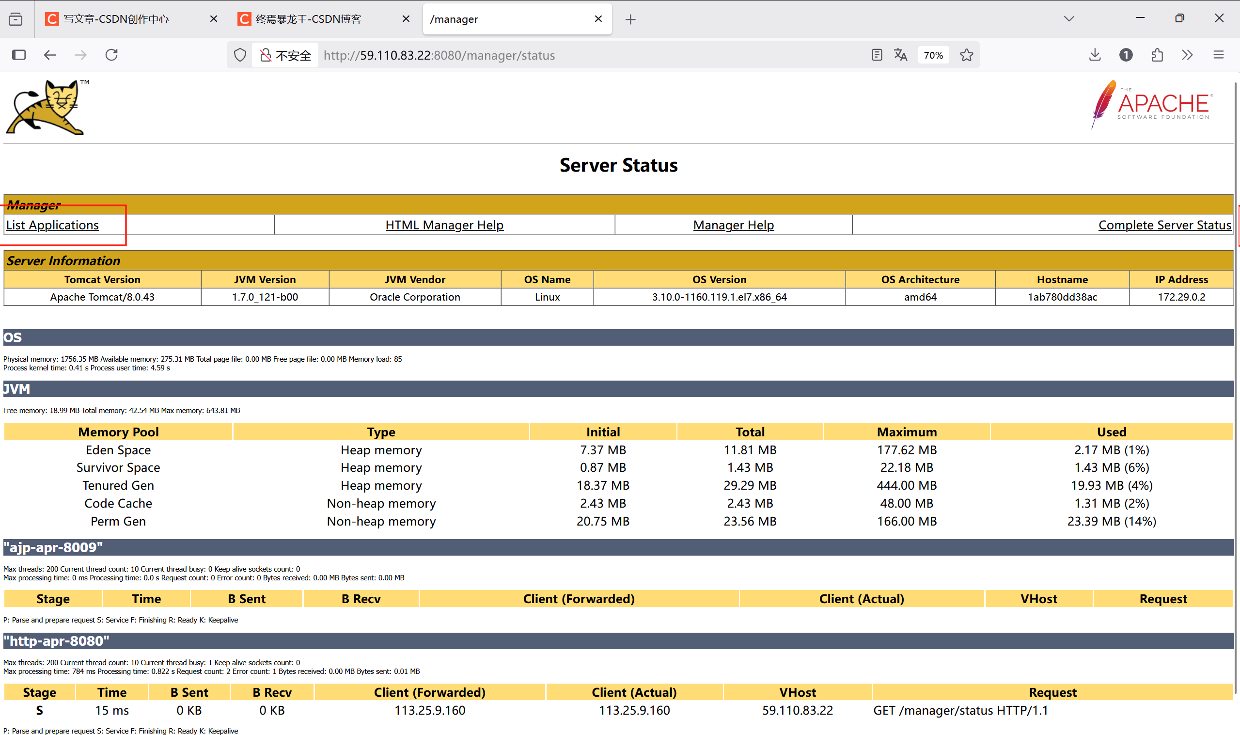This screenshot has width=1240, height=735.
Task: Select the Apache Tomcat/8.0.43 cell
Action: tap(102, 297)
